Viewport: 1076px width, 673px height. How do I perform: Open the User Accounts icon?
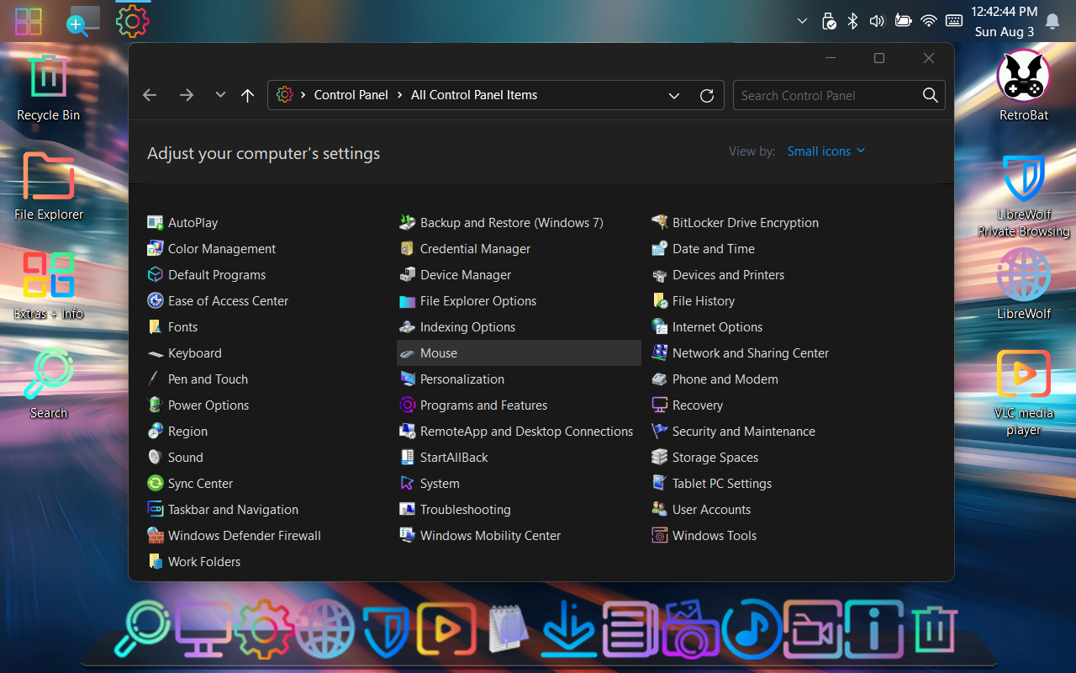[659, 510]
